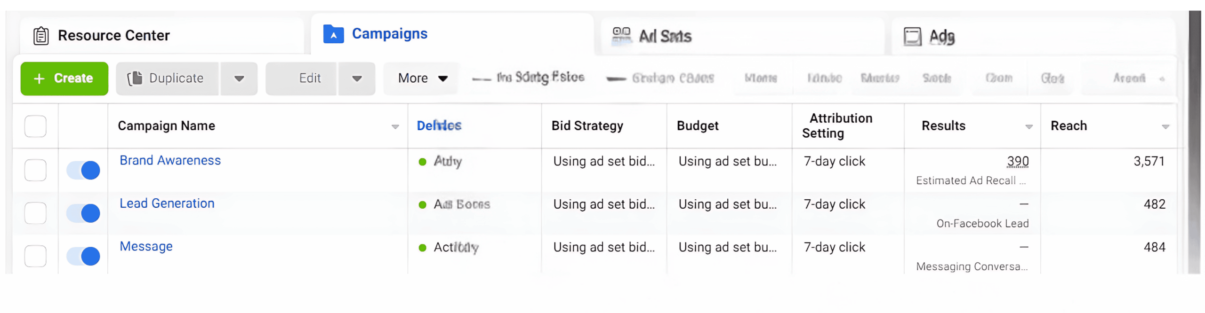The width and height of the screenshot is (1205, 313).
Task: Switch to the Resource Center tab
Action: point(113,36)
